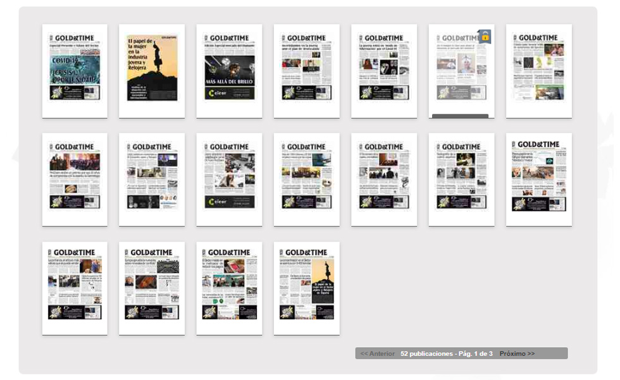Open the issue showing red smartphone photo

pyautogui.click(x=229, y=288)
